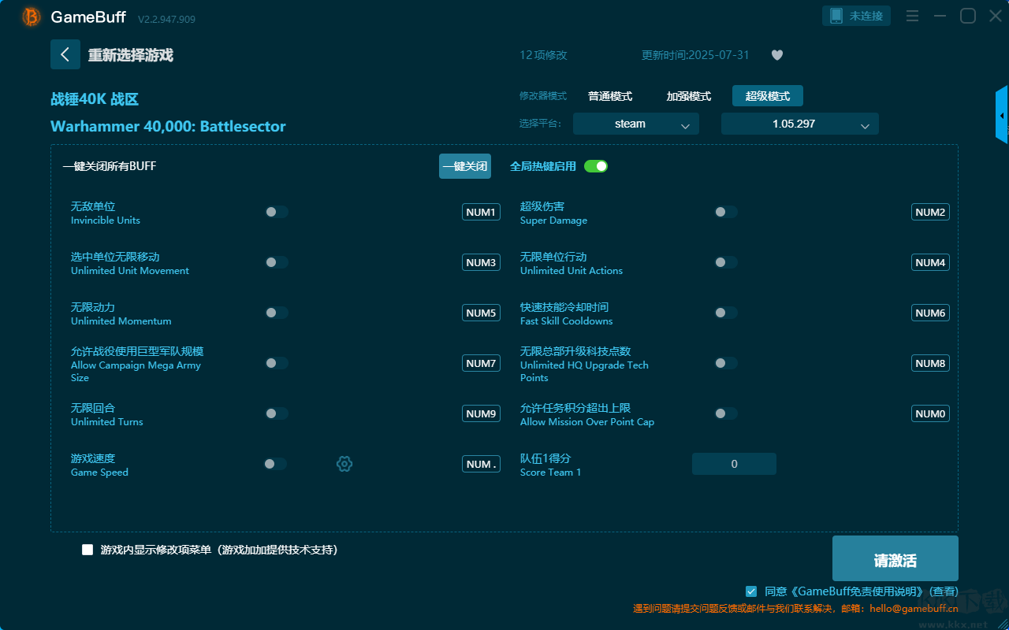
Task: Click the NUM0 hotkey button
Action: tap(930, 413)
